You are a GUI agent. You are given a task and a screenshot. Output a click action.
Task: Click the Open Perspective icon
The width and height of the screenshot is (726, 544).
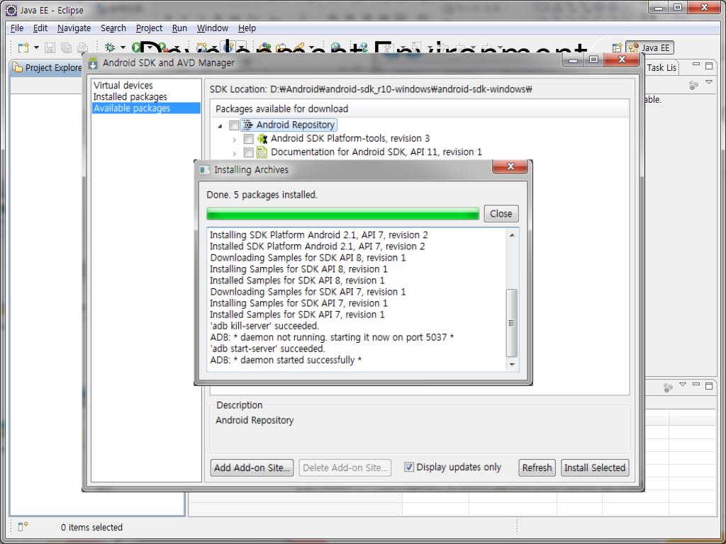[x=616, y=47]
